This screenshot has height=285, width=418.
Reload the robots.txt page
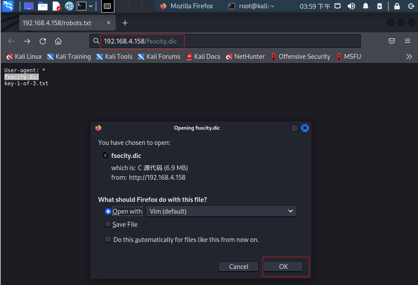[x=42, y=41]
